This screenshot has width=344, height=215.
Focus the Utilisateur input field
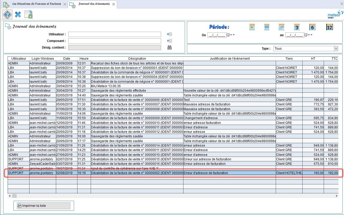[x=114, y=34]
